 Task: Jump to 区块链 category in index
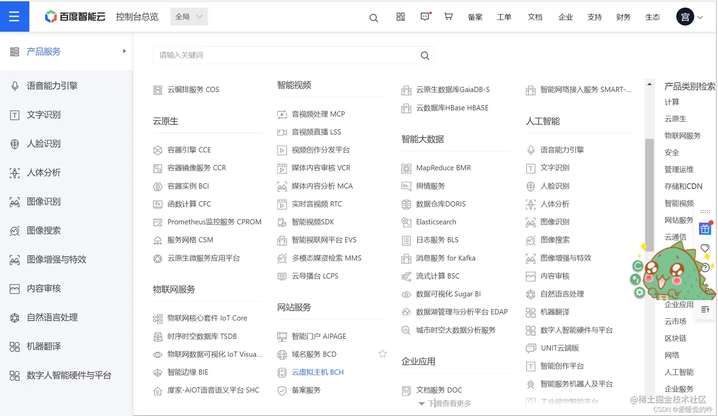pyautogui.click(x=675, y=338)
